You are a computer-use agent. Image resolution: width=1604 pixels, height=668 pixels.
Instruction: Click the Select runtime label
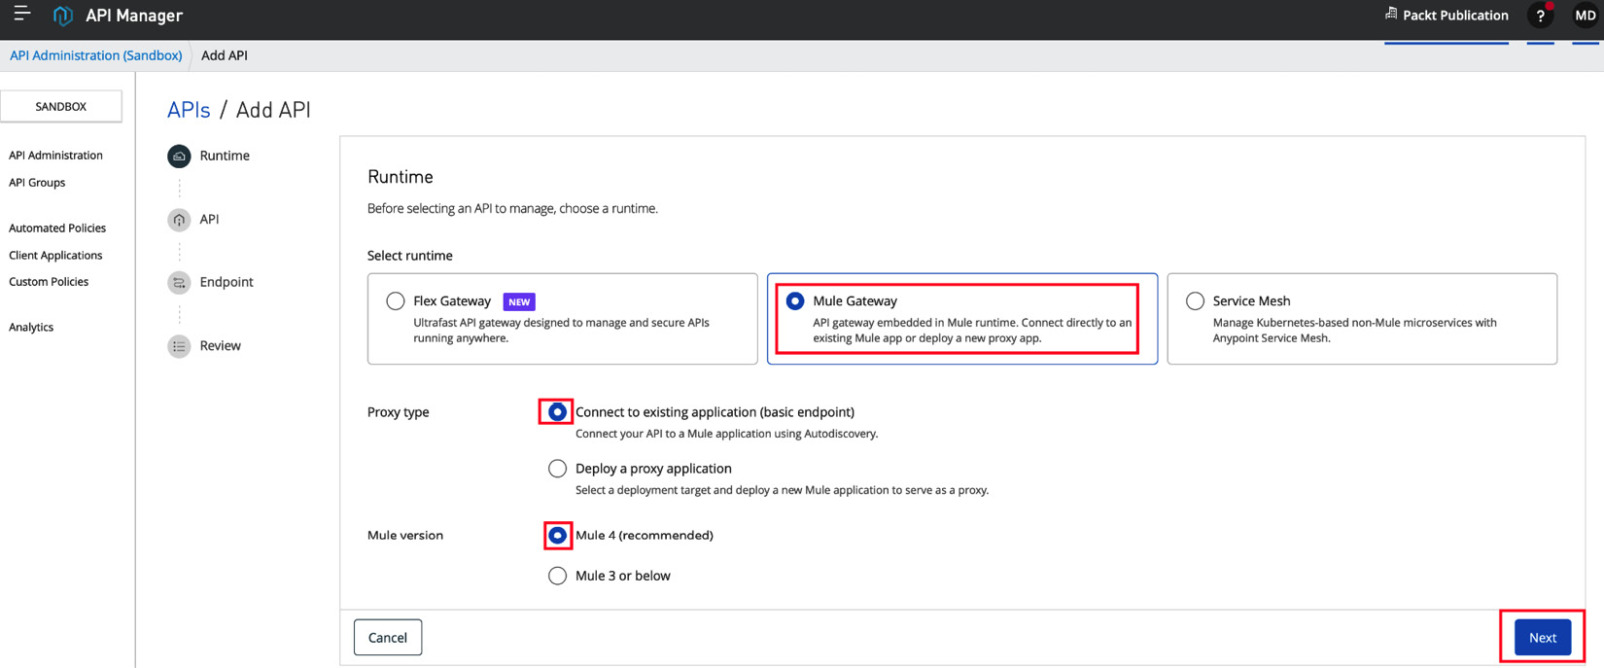coord(410,256)
